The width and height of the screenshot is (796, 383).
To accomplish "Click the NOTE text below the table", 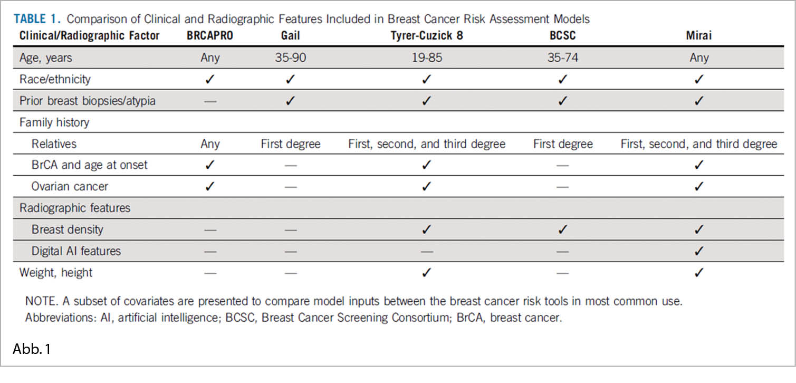I will click(x=353, y=302).
